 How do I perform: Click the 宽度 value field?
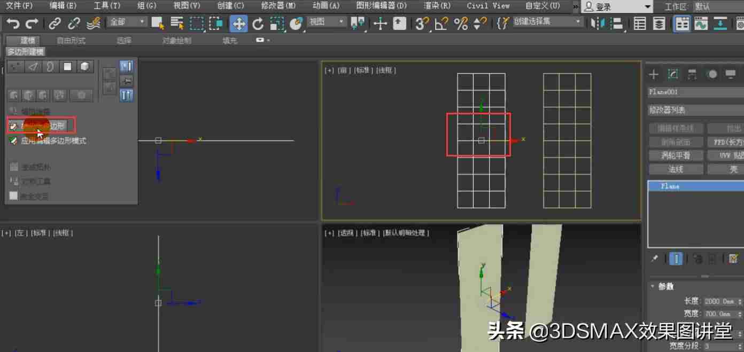pyautogui.click(x=719, y=314)
